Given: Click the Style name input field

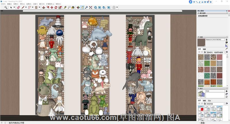Looking at the screenshot, I should (215, 91).
